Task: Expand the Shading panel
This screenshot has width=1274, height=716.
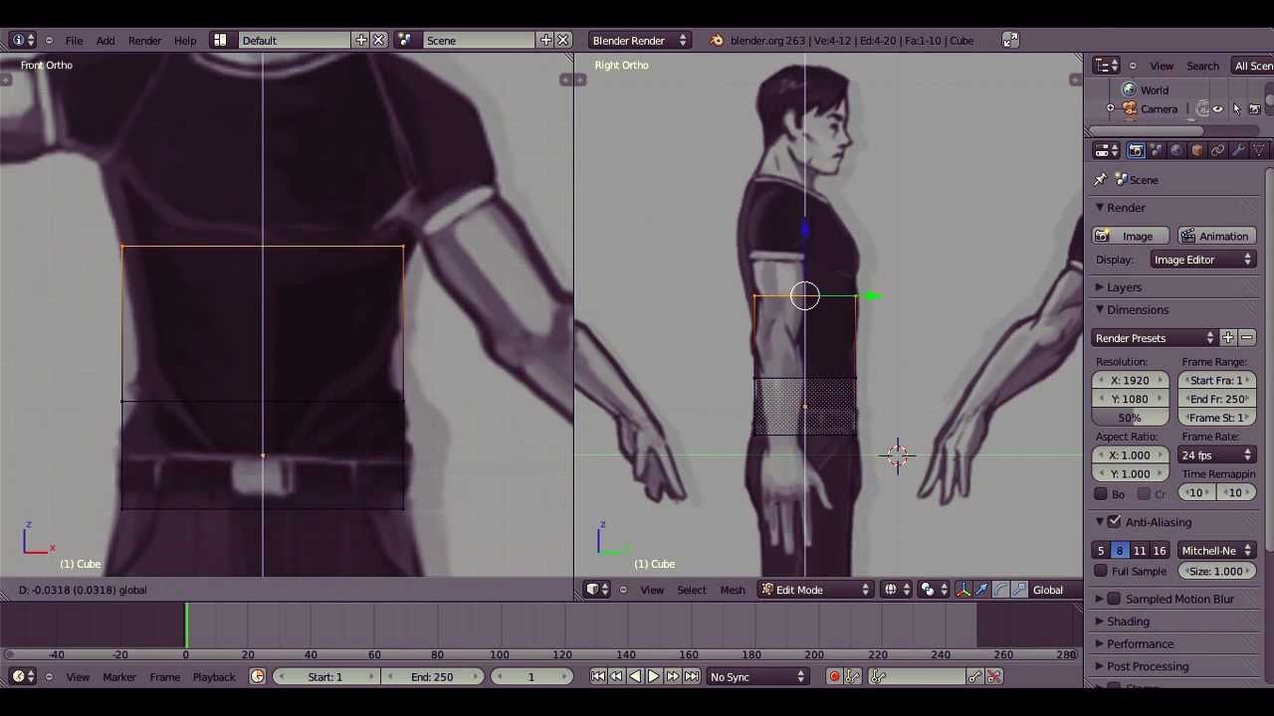Action: point(1128,622)
